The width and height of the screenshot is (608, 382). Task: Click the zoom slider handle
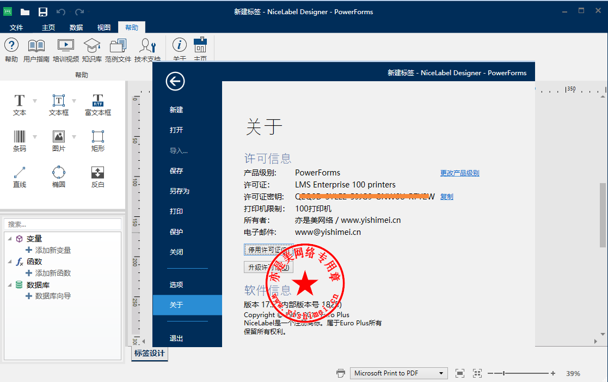coord(503,373)
